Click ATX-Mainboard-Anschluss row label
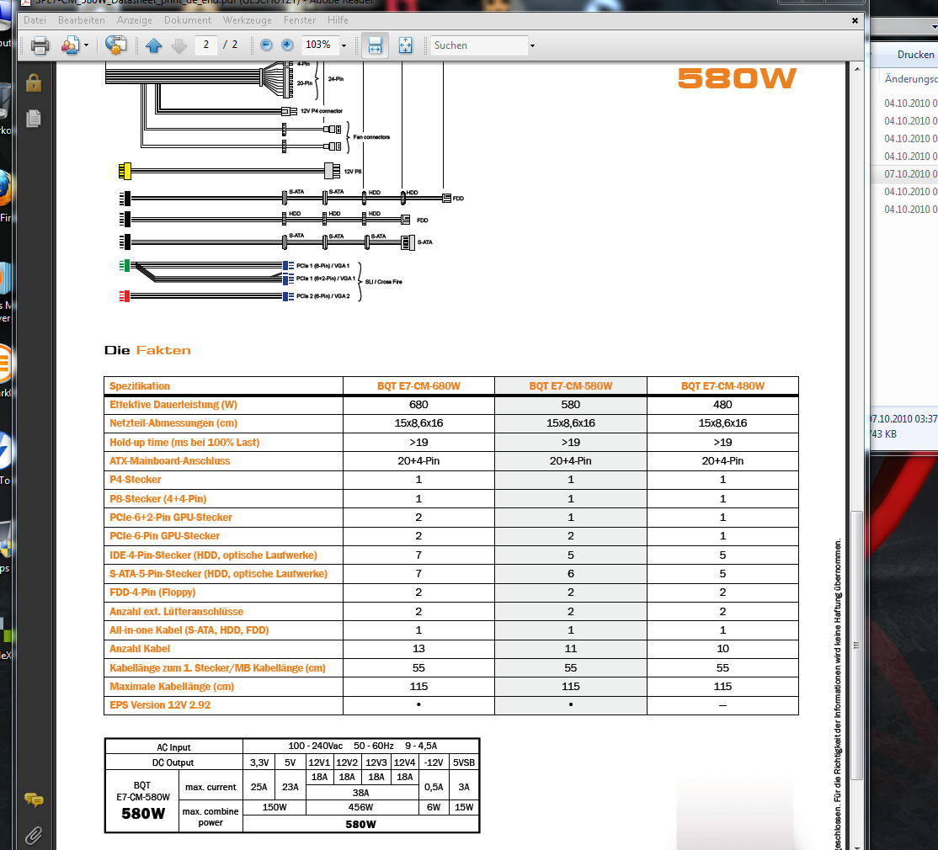 point(169,461)
